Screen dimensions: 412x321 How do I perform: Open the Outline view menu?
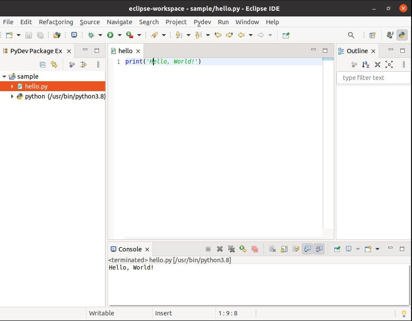click(404, 65)
